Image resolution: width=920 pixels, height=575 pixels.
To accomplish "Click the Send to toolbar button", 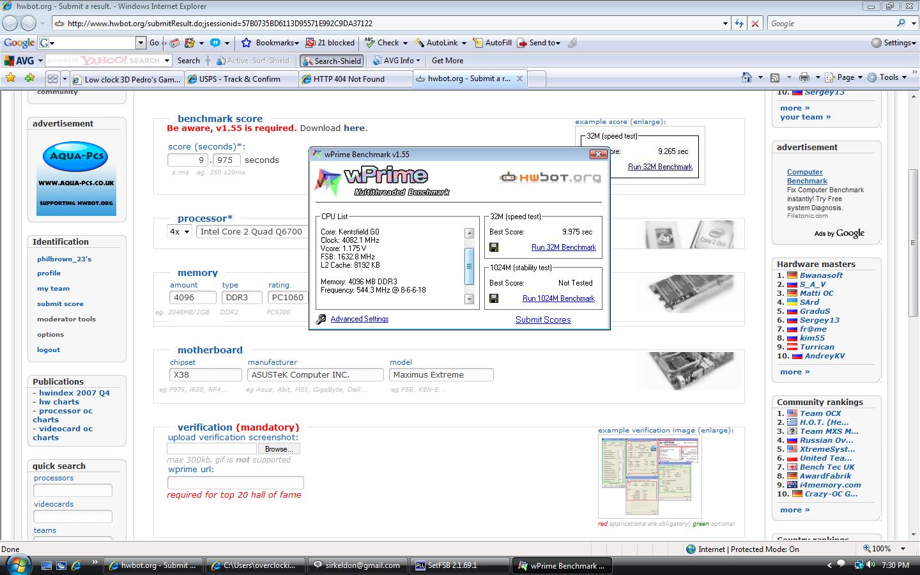I will tap(539, 43).
